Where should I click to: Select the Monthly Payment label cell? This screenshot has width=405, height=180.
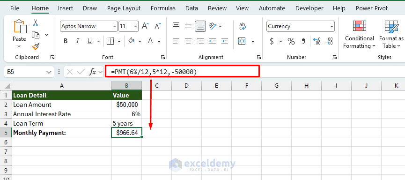(x=62, y=133)
